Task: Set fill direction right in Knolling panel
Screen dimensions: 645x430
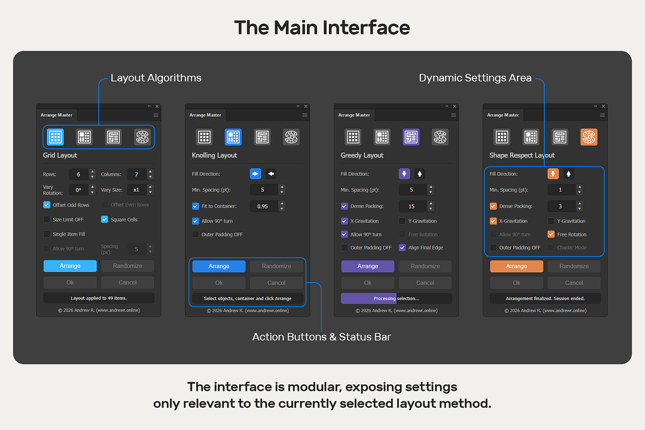Action: point(255,174)
